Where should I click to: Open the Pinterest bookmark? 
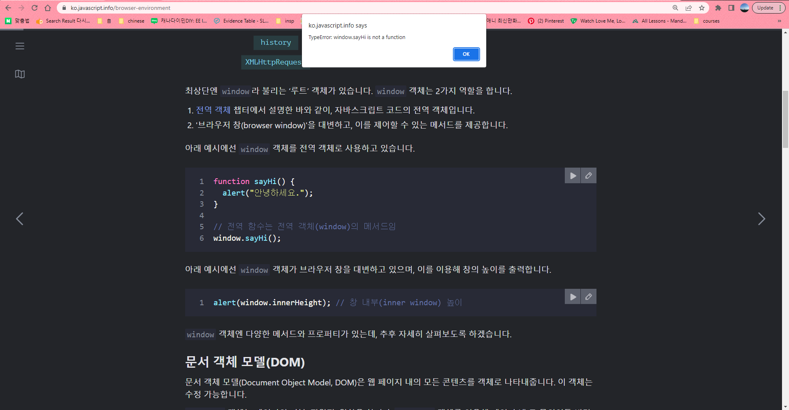(545, 21)
